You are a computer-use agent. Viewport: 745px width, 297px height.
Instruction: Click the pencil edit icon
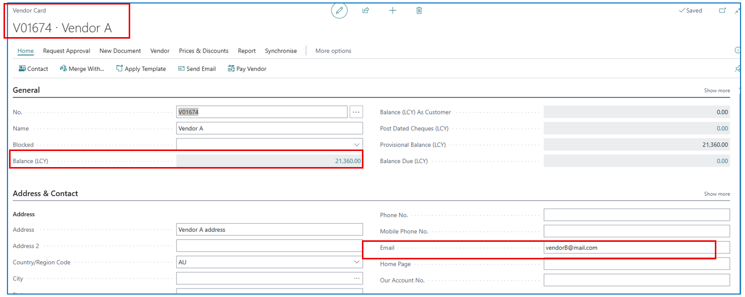(339, 11)
